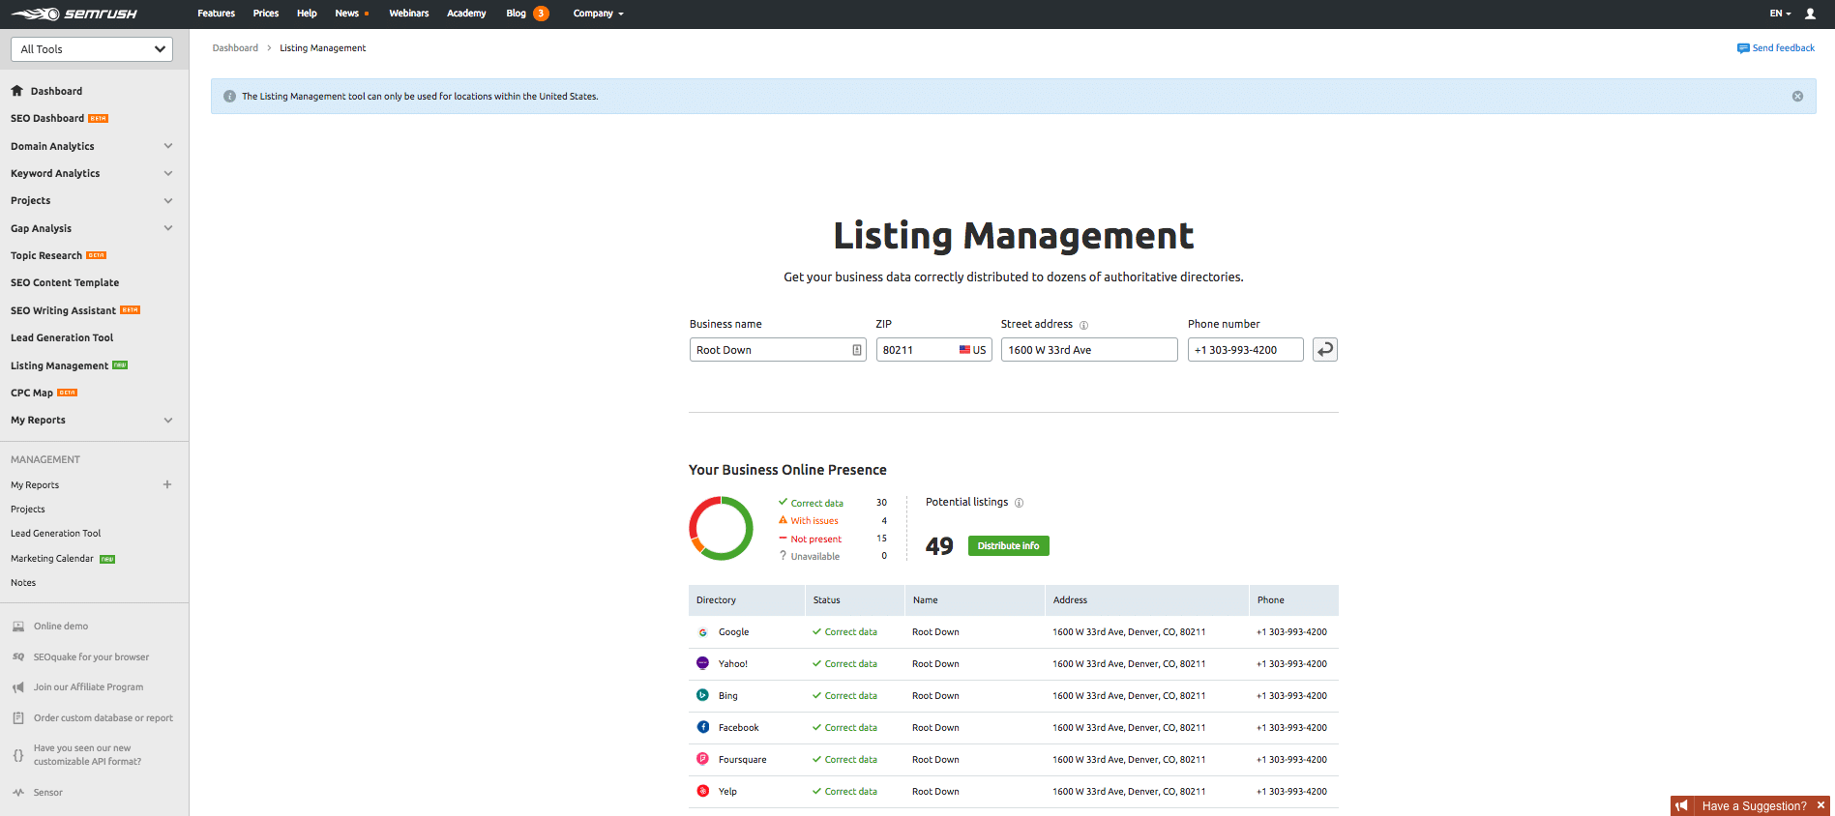Click the Yelp directory icon
1835x816 pixels.
[x=702, y=791]
